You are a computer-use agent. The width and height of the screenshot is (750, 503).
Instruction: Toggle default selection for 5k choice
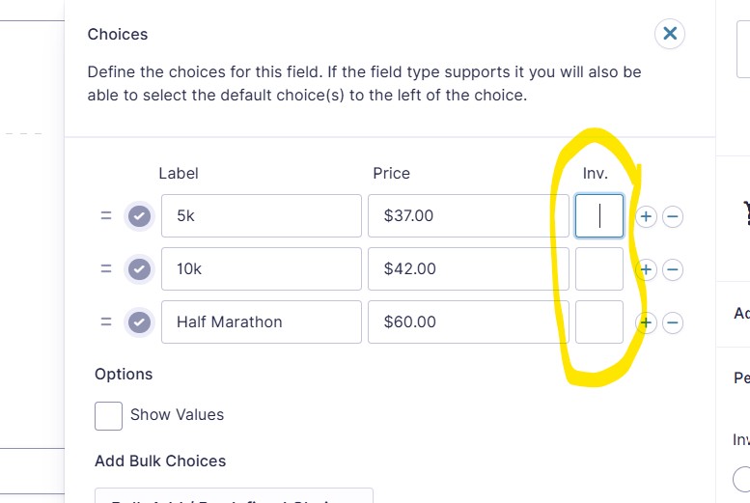pyautogui.click(x=139, y=216)
